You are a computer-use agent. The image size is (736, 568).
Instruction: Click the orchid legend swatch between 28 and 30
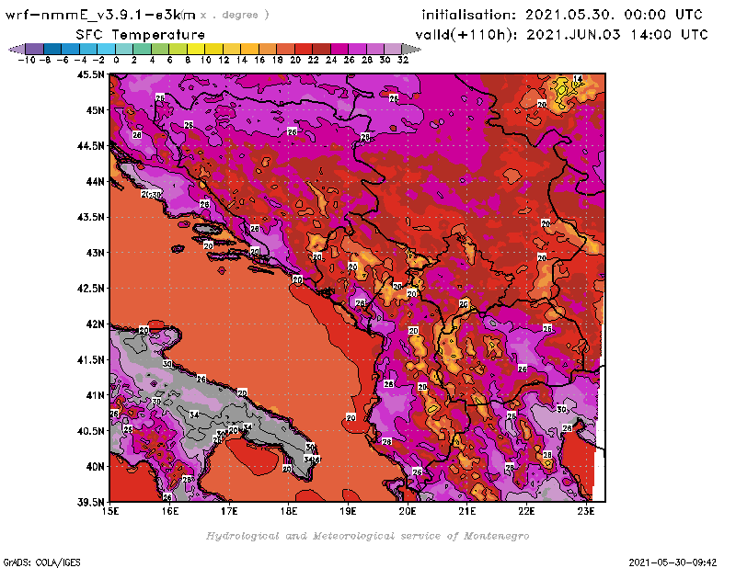click(375, 49)
